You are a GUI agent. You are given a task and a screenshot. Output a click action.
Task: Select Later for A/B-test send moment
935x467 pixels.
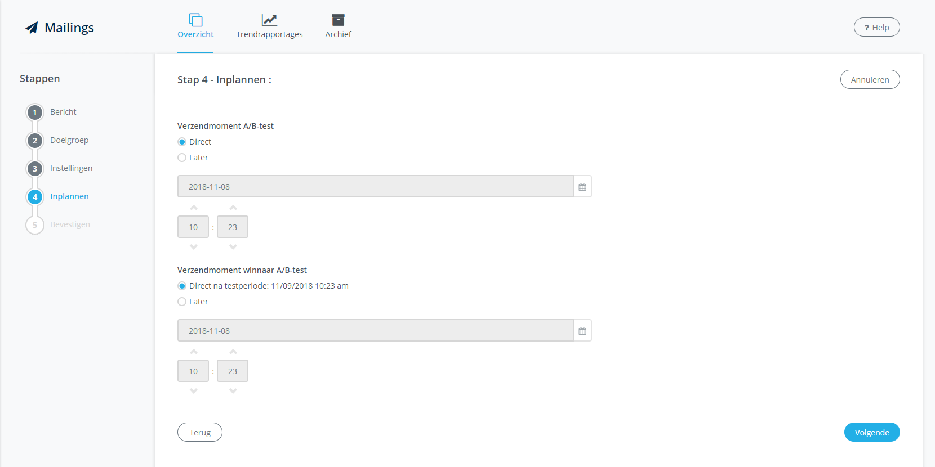(x=182, y=158)
